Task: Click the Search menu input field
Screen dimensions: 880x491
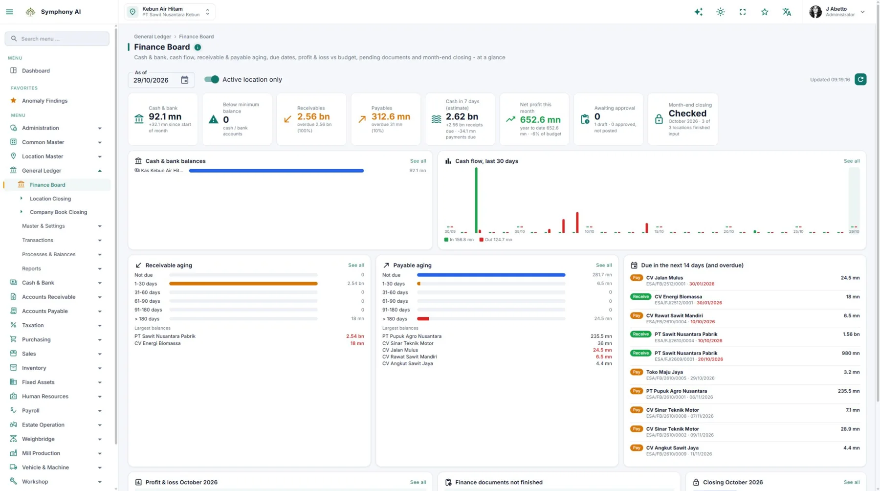Action: tap(57, 39)
